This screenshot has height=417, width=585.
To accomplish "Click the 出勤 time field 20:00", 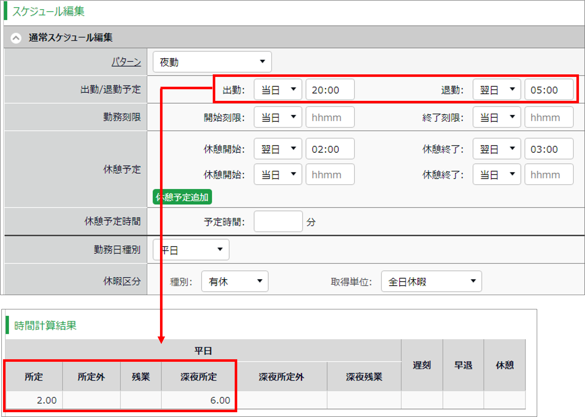I will pos(330,90).
